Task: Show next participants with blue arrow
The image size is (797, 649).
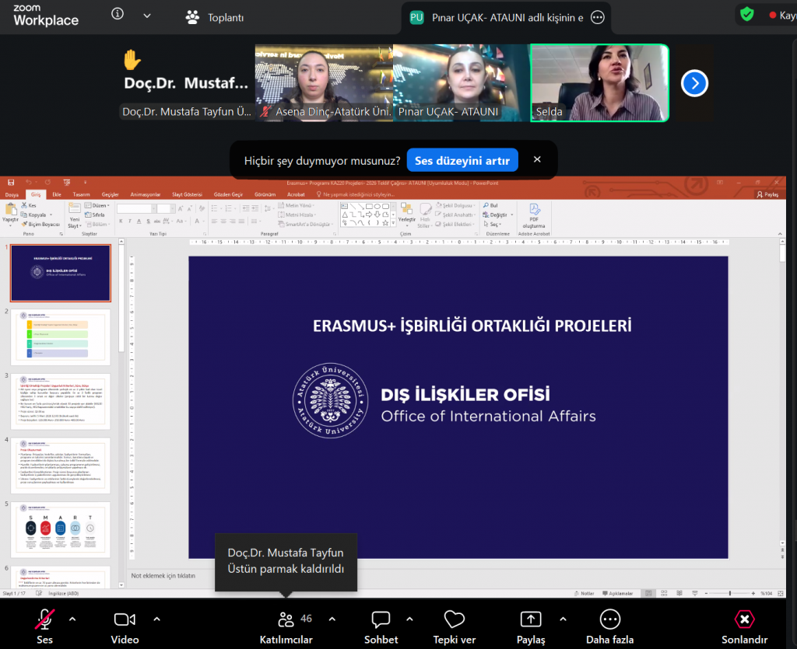Action: coord(694,83)
